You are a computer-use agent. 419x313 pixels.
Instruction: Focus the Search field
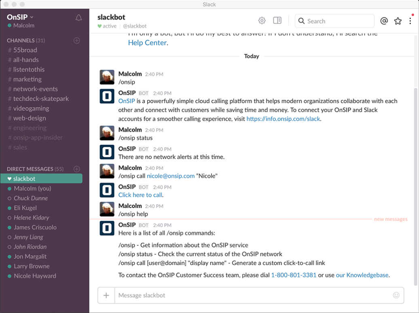[x=334, y=21]
